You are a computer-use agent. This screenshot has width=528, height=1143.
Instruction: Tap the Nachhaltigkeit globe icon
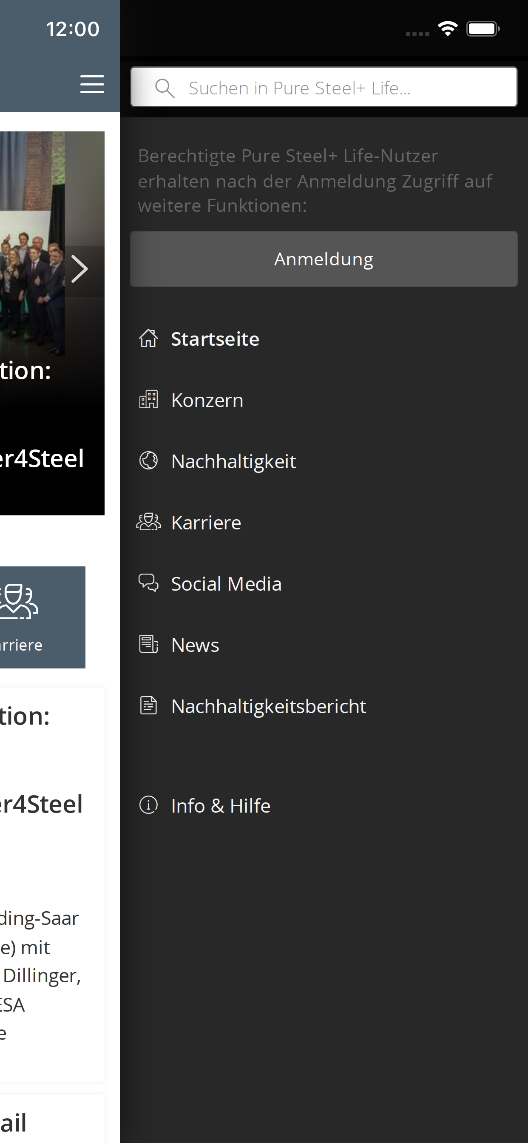[x=148, y=461]
